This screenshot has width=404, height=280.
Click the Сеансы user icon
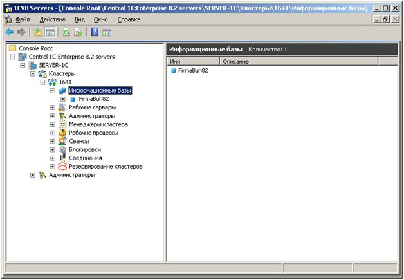point(62,142)
